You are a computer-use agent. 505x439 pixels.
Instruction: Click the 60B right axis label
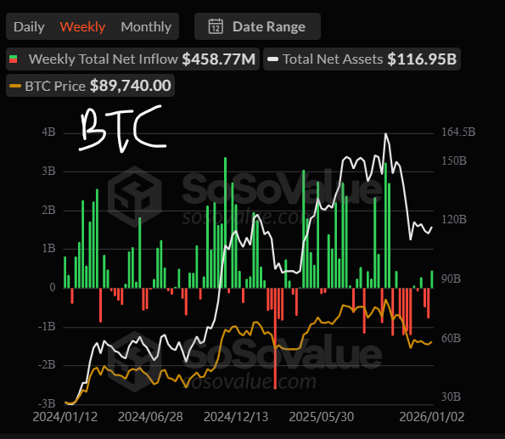click(x=451, y=338)
